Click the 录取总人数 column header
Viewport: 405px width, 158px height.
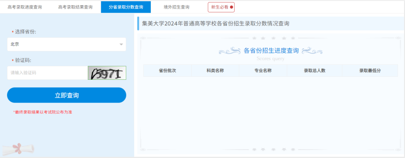click(x=314, y=71)
